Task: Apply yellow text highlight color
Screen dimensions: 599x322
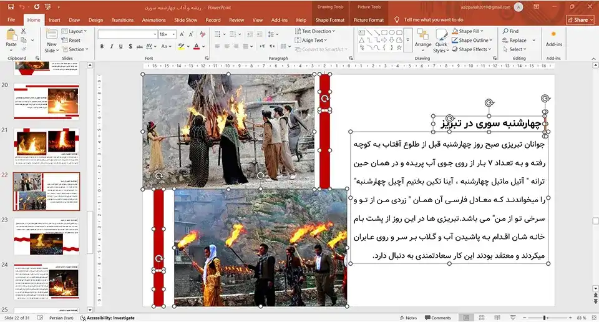Action: click(x=181, y=47)
